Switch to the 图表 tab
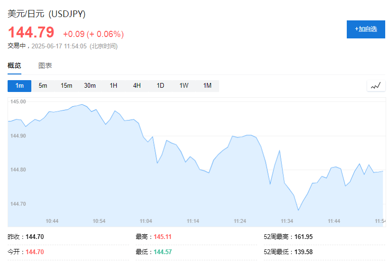Image resolution: width=389 pixels, height=266 pixels. (45, 66)
